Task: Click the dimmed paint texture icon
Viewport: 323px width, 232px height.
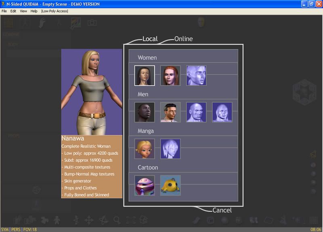Action: (x=76, y=23)
